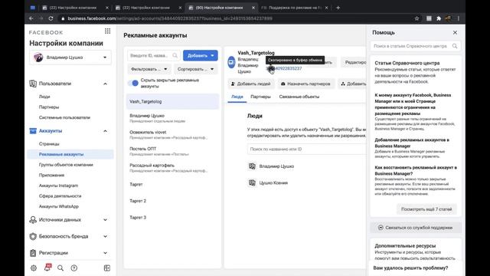Select Постель ОПТ ad account
The height and width of the screenshot is (276, 490).
point(172,151)
